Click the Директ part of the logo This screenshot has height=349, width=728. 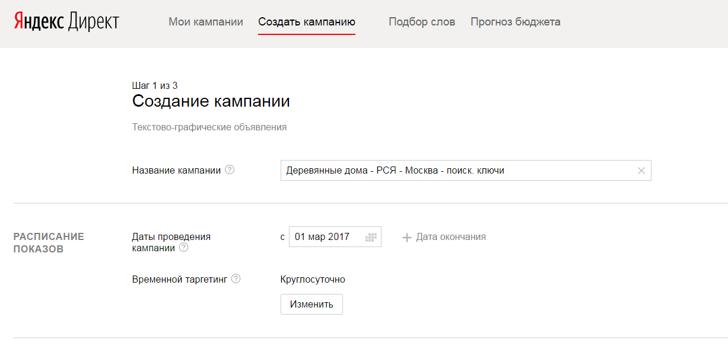[94, 22]
